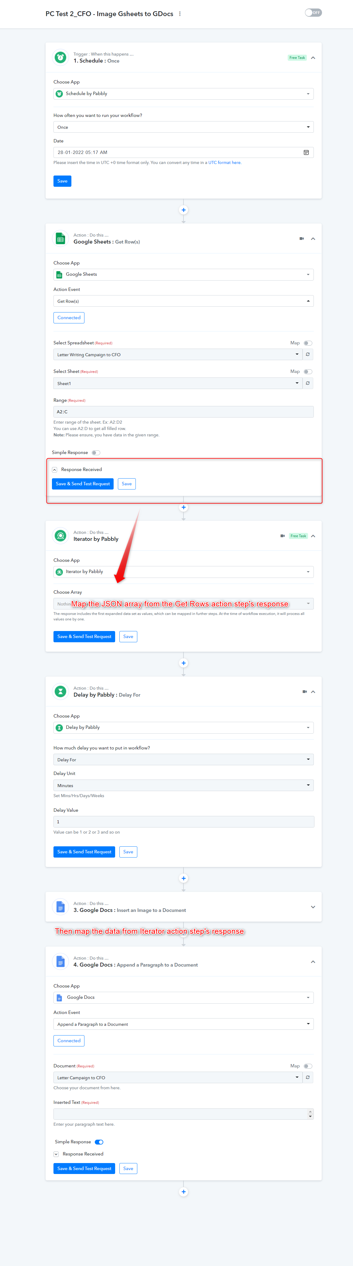This screenshot has height=1266, width=353.
Task: Open Append a Paragraph action event dropdown
Action: click(x=183, y=1024)
